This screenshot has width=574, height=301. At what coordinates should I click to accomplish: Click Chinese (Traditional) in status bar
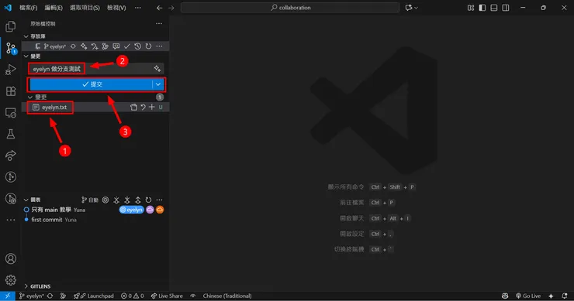[227, 296]
